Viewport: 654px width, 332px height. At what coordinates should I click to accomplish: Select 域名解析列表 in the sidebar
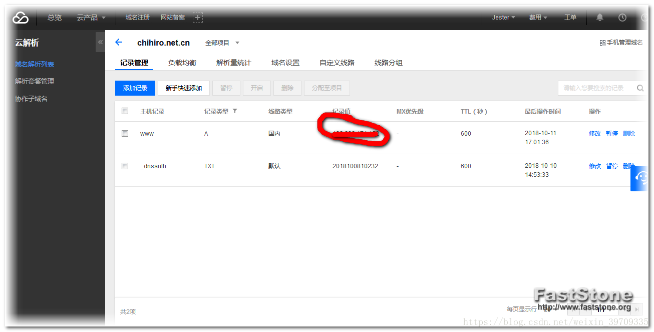(35, 64)
